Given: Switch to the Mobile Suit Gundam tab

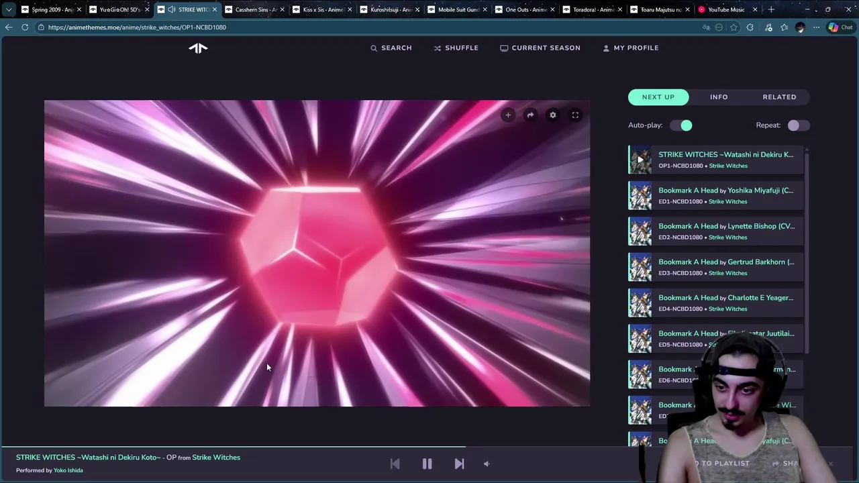Looking at the screenshot, I should point(458,9).
